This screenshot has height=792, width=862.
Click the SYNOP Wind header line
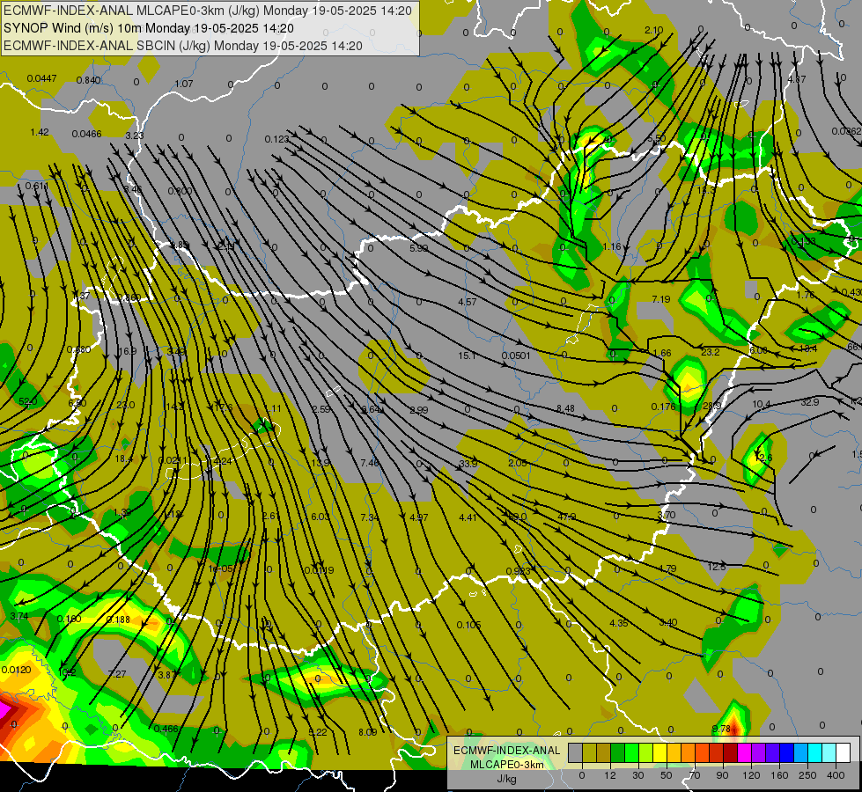click(x=149, y=28)
